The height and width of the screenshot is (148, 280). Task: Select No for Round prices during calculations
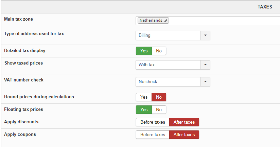click(159, 97)
